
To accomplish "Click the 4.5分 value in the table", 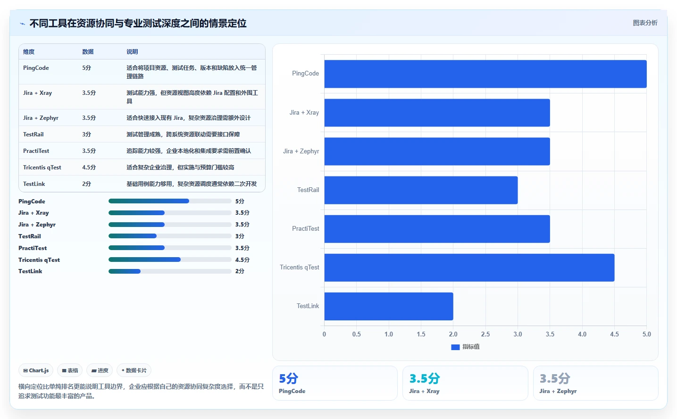I will (89, 168).
